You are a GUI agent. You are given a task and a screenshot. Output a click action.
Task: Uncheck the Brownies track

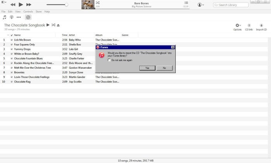pyautogui.click(x=12, y=73)
